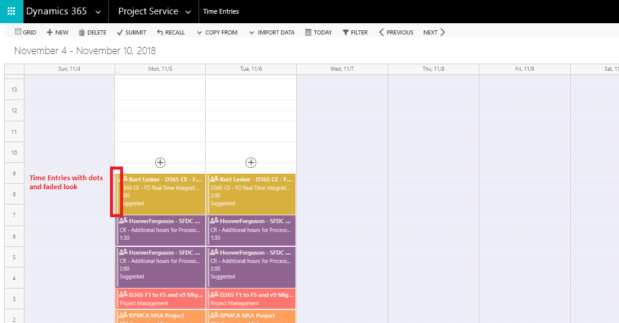Select Sun, 11/4 column header
The image size is (619, 323).
pyautogui.click(x=70, y=69)
